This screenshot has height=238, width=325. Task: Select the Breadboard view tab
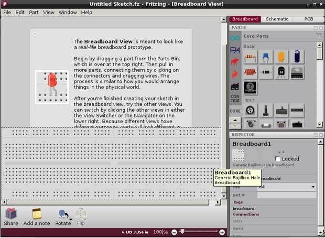pyautogui.click(x=245, y=19)
